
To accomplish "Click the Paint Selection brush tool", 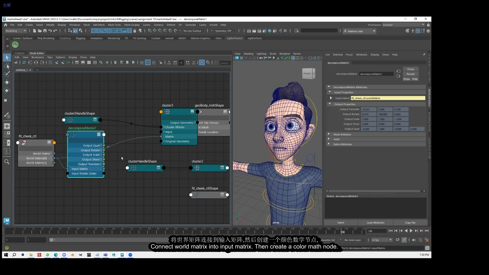I will click(x=7, y=74).
